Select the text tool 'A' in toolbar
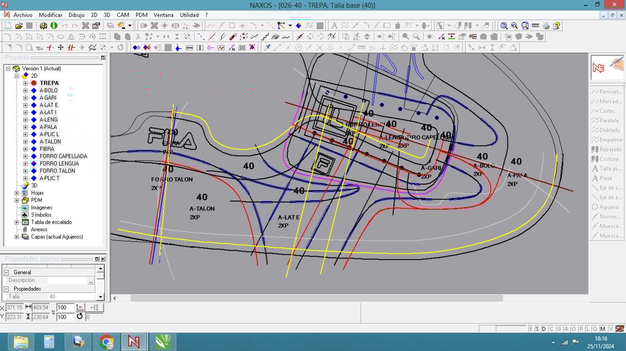Viewport: 626px width, 351px height. pyautogui.click(x=334, y=26)
